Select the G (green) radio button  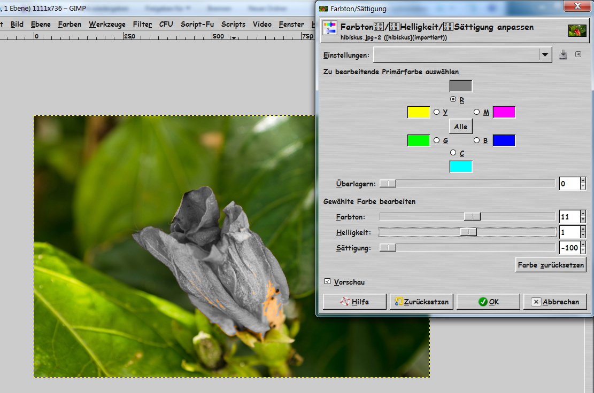[437, 140]
